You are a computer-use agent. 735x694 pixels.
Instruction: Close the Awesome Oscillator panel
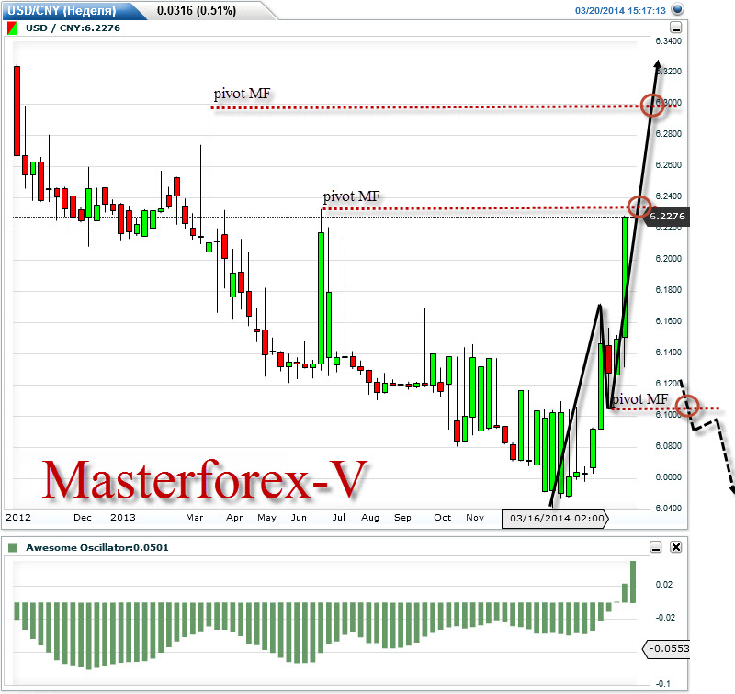(676, 547)
